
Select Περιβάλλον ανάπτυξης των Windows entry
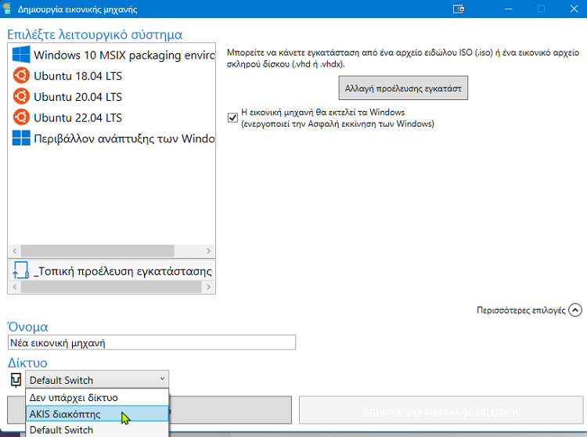[x=112, y=138]
